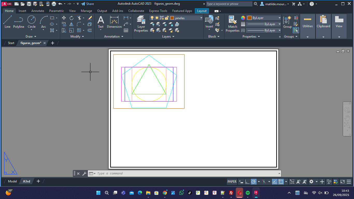Screen dimensions: 354x199
Task: Expand the Draw panel
Action: [31, 37]
